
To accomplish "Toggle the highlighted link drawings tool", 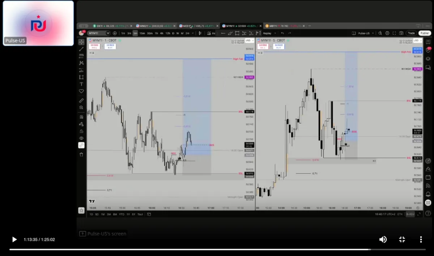I will 81,145.
